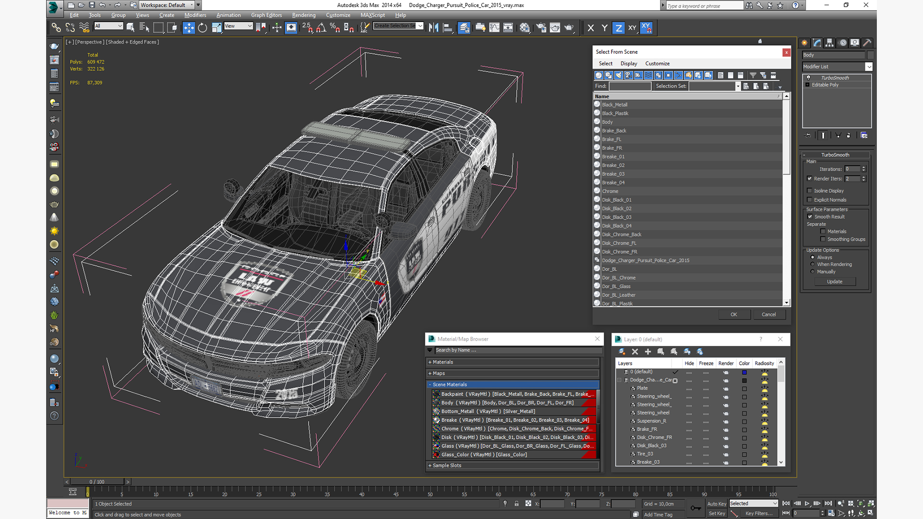923x519 pixels.
Task: Activate the Select and Move tool
Action: (x=189, y=28)
